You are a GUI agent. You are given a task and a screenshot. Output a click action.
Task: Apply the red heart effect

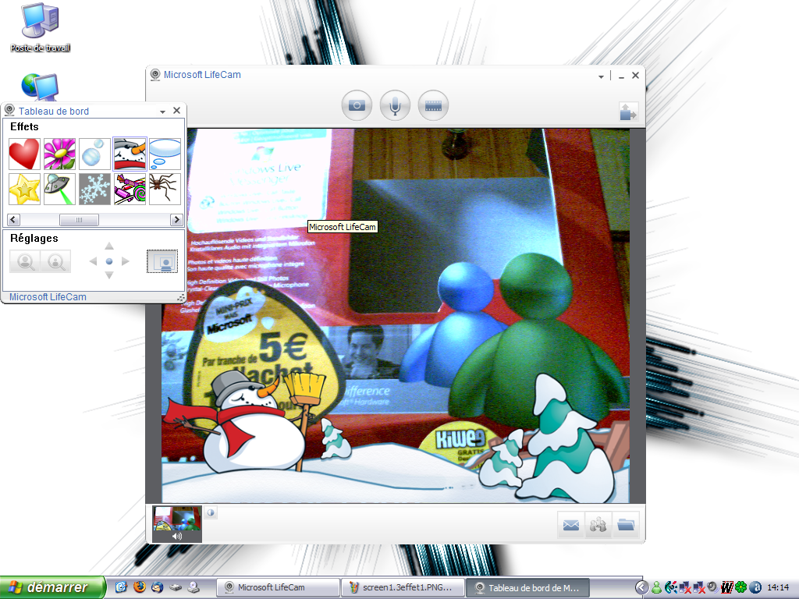[x=24, y=154]
